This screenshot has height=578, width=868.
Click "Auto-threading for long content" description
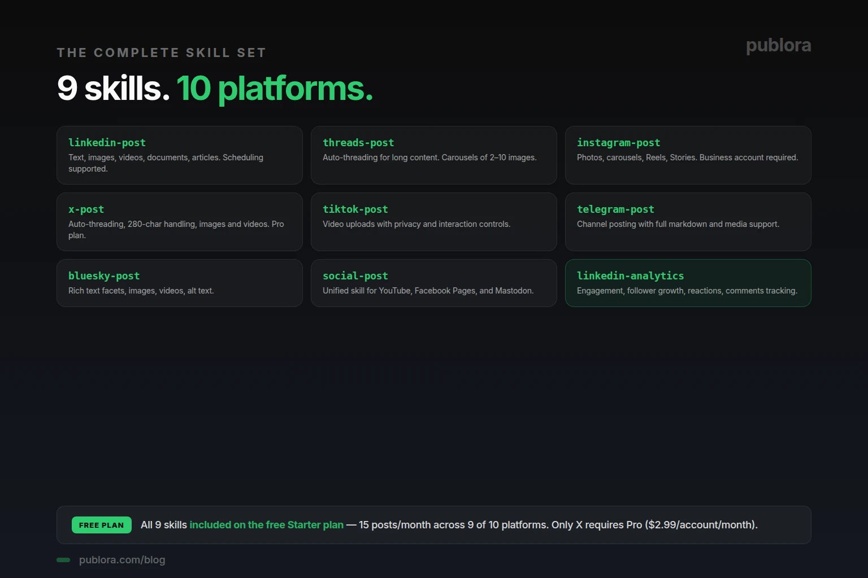[x=429, y=157]
